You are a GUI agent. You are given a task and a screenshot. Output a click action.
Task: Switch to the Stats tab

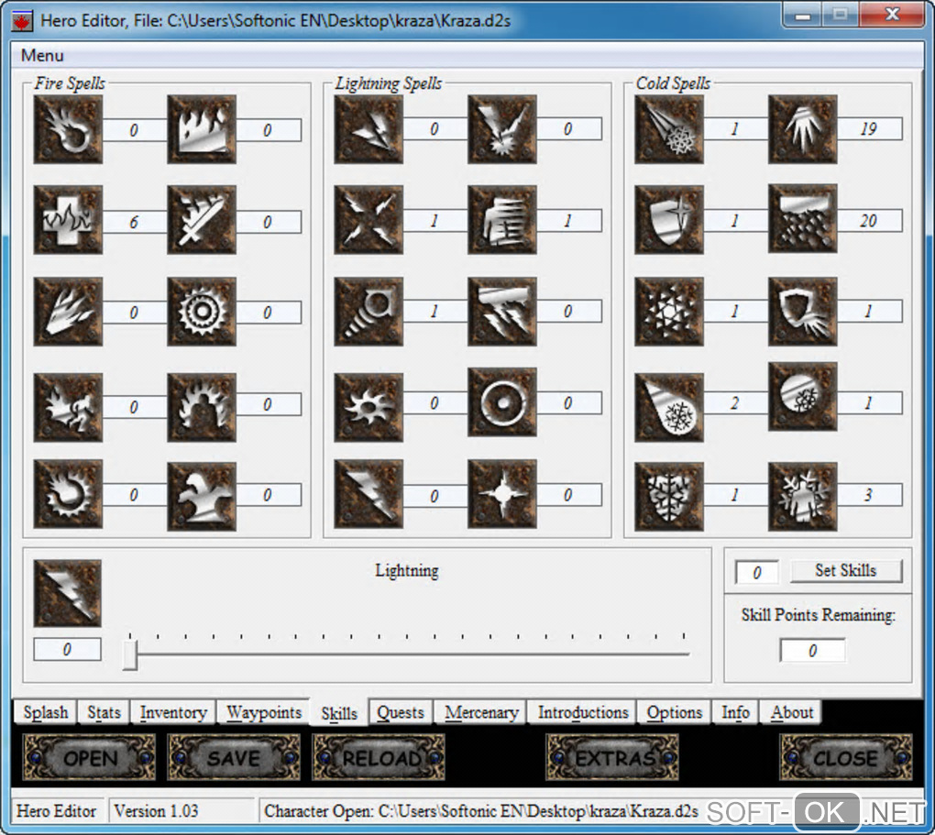[104, 712]
